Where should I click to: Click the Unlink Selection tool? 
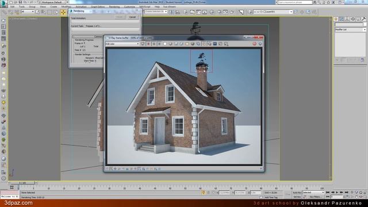10,11
